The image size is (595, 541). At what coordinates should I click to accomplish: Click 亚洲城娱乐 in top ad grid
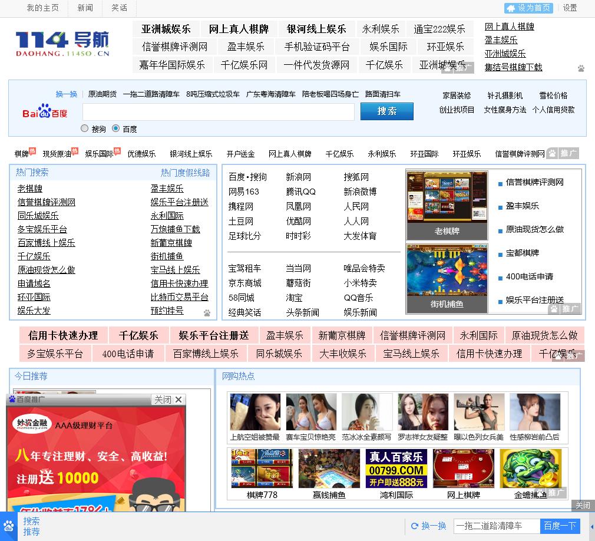point(166,29)
